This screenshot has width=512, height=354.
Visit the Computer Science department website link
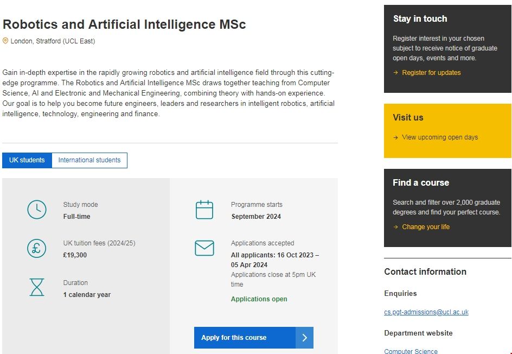(411, 351)
